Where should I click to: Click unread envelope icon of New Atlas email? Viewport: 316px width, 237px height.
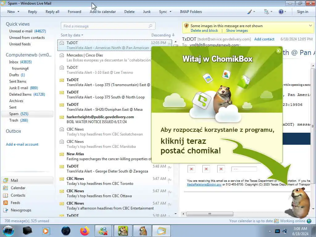(62, 154)
